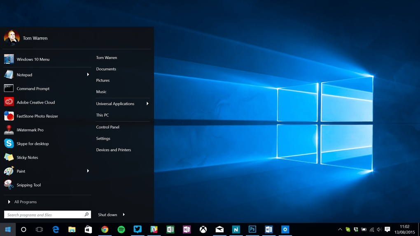Open Cortana circle icon on taskbar
The image size is (420, 236).
coord(23,229)
